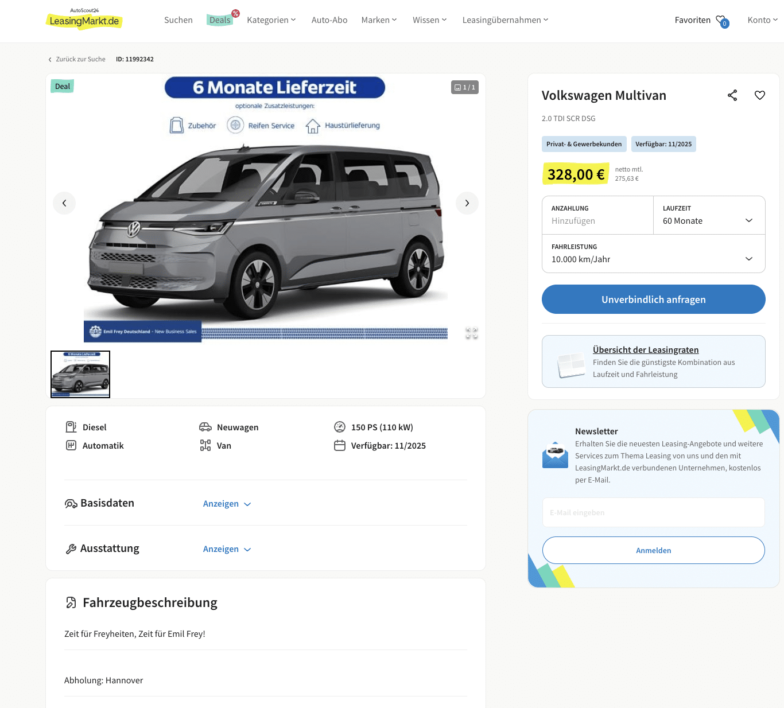Click the Anmelden newsletter button
Image resolution: width=784 pixels, height=708 pixels.
pyautogui.click(x=654, y=550)
